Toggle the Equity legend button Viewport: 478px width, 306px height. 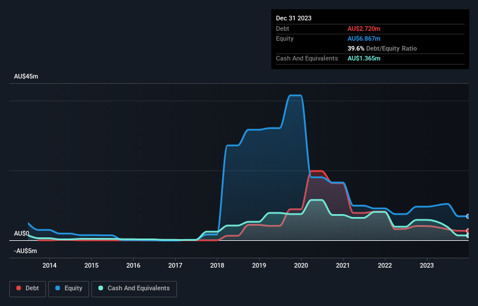coord(69,289)
